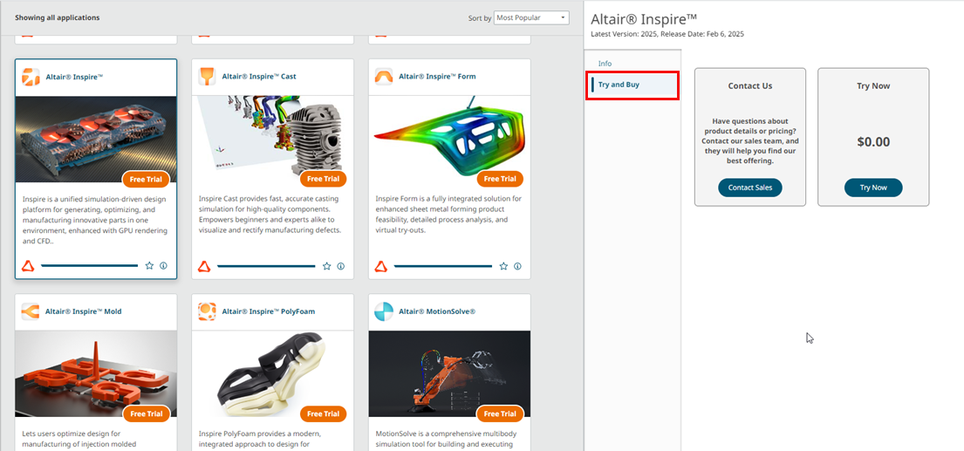
Task: Click Free Trial badge on Inspire PolyFoam
Action: pyautogui.click(x=324, y=413)
